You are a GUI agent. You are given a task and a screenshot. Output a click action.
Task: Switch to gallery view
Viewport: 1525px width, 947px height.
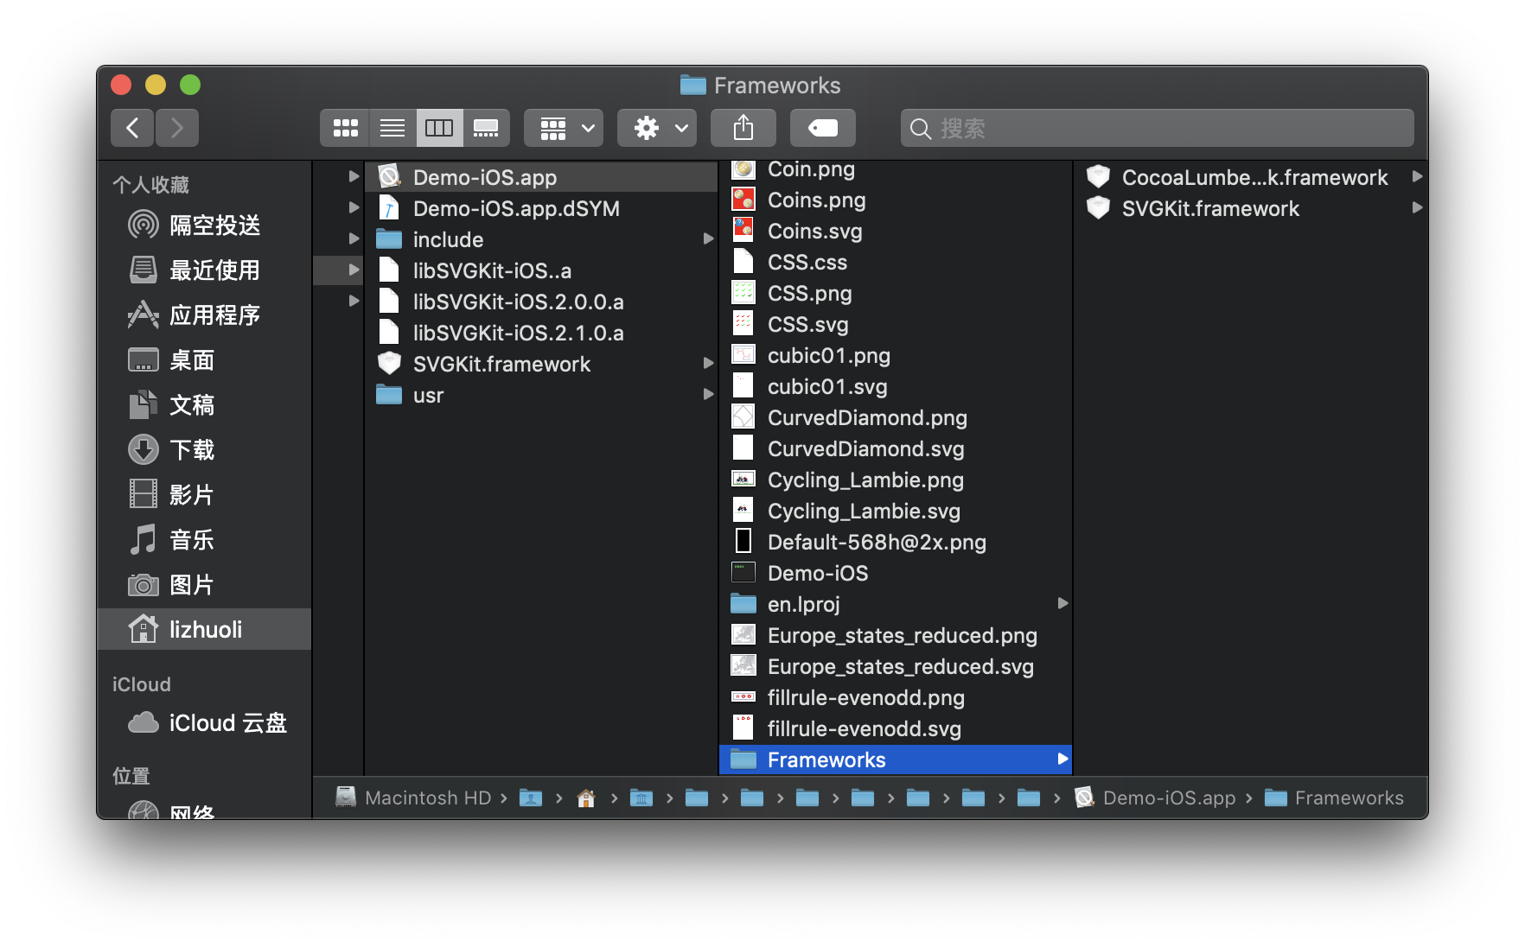tap(486, 128)
